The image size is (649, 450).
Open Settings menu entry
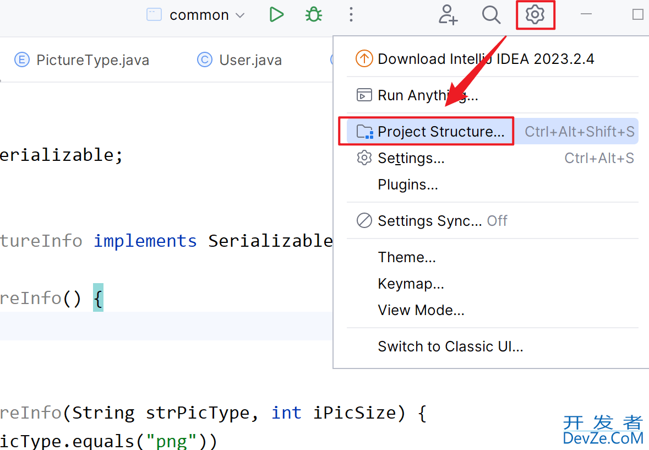(x=492, y=158)
